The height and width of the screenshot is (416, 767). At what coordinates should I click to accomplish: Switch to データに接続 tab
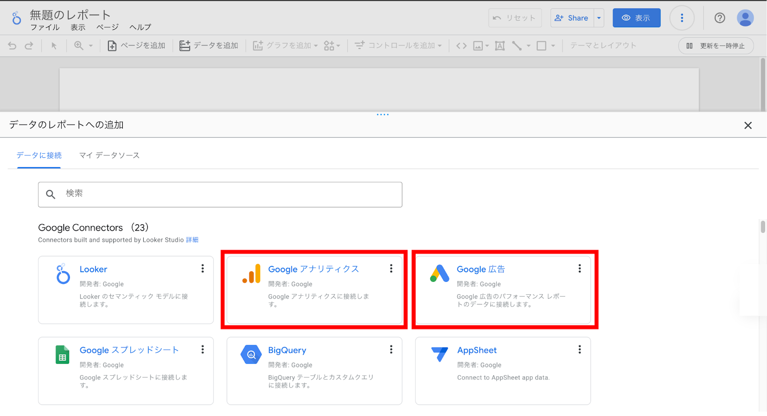[39, 155]
